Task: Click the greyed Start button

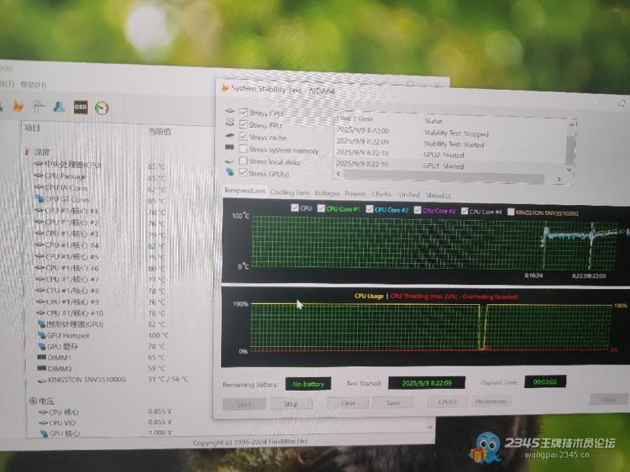Action: [244, 404]
